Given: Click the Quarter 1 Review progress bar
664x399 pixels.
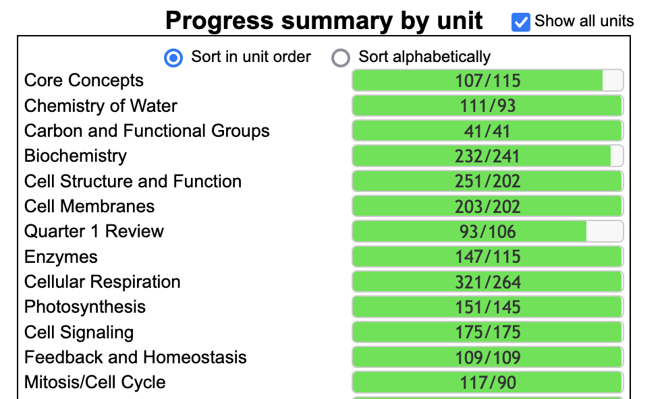Looking at the screenshot, I should coord(487,231).
